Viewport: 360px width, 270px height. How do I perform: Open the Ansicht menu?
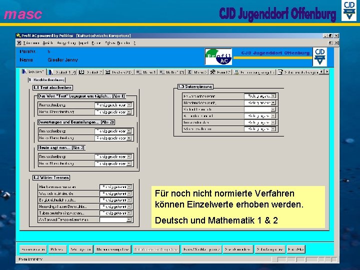[x=48, y=43]
